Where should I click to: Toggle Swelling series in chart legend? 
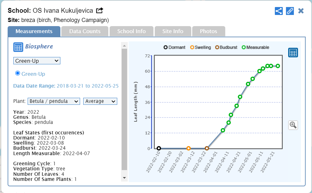(200, 47)
